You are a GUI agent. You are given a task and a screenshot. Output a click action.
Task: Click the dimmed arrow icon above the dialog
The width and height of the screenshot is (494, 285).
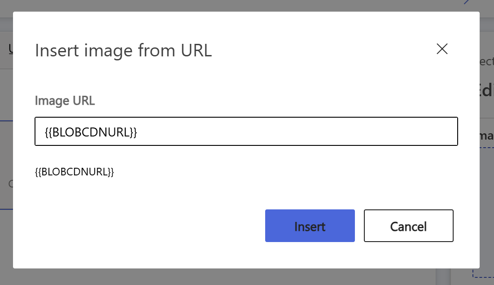tap(467, 2)
